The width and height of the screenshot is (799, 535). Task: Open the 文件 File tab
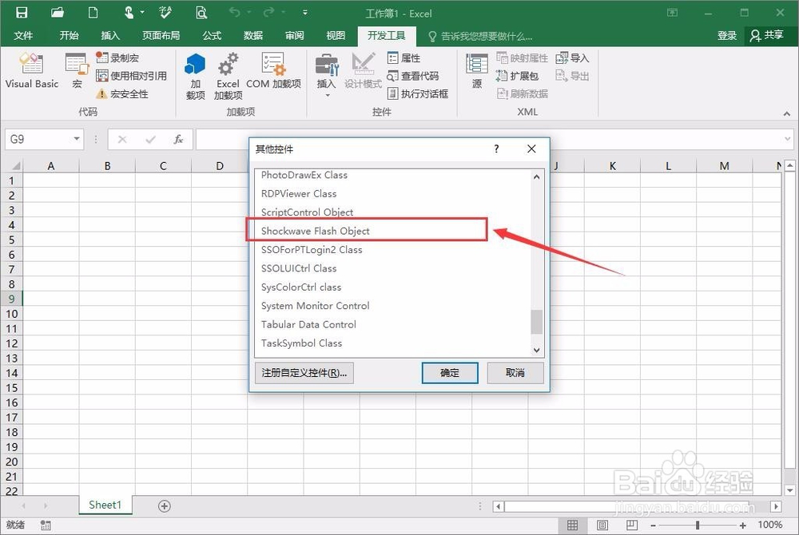[x=23, y=36]
